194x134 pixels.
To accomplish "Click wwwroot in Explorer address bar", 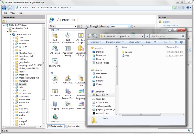I will pyautogui.click(x=111, y=36).
